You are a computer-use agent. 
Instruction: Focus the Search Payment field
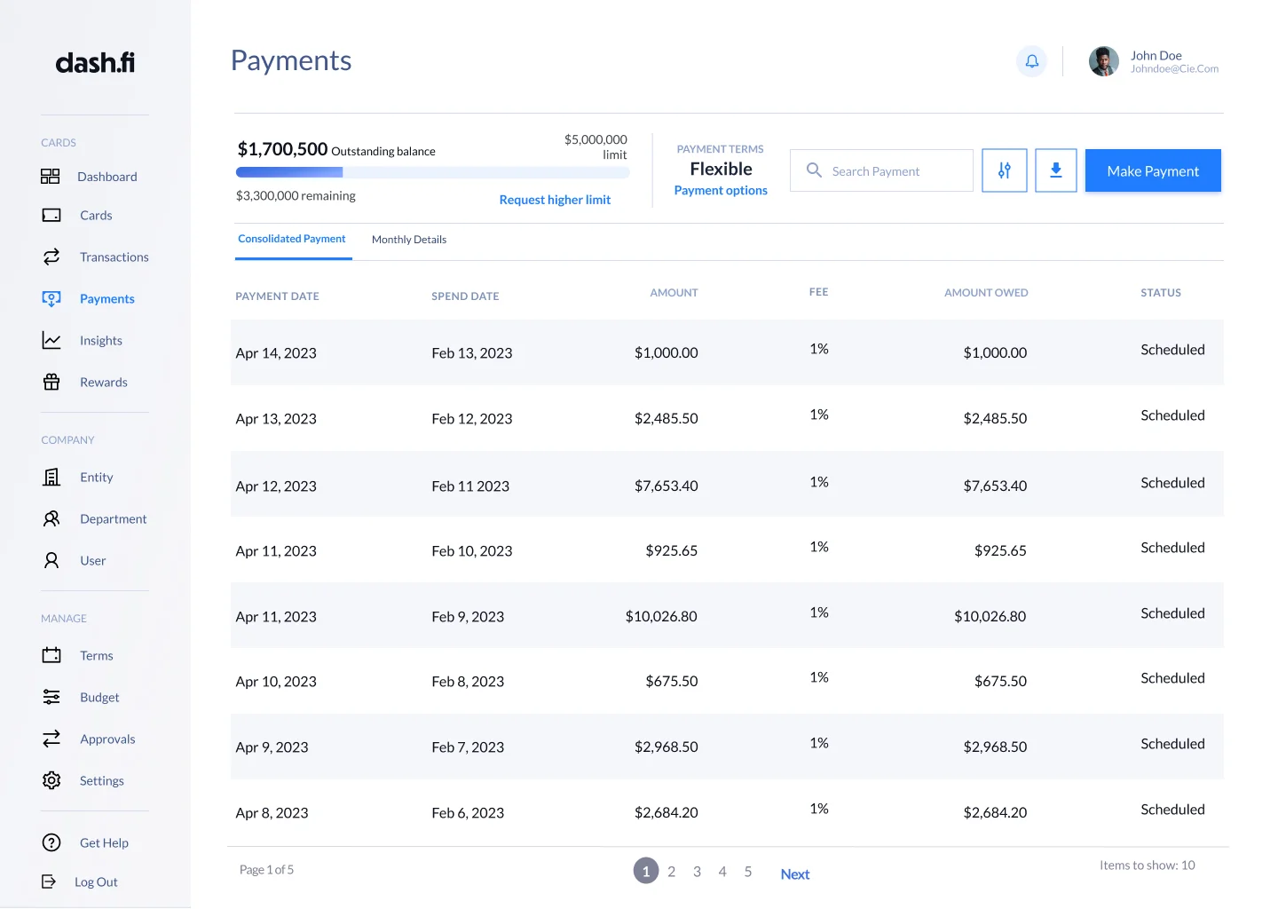pos(892,171)
